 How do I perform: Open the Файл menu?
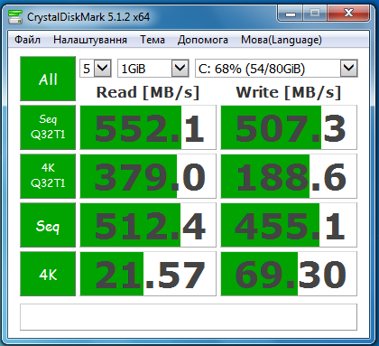[27, 40]
